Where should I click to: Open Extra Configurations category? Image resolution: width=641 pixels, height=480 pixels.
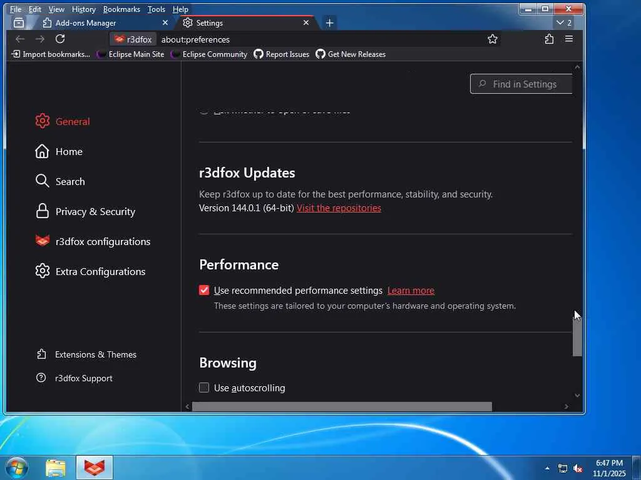[x=90, y=271]
